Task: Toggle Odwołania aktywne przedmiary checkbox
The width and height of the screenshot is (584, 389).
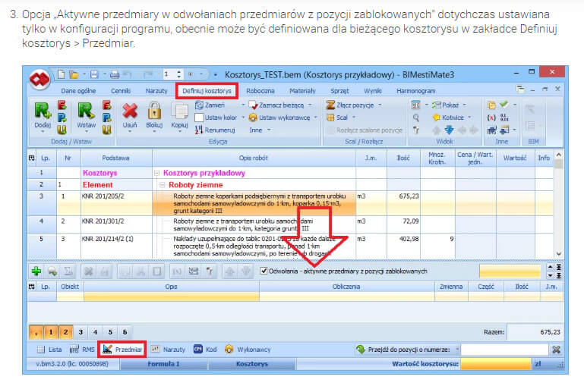Action: click(264, 271)
